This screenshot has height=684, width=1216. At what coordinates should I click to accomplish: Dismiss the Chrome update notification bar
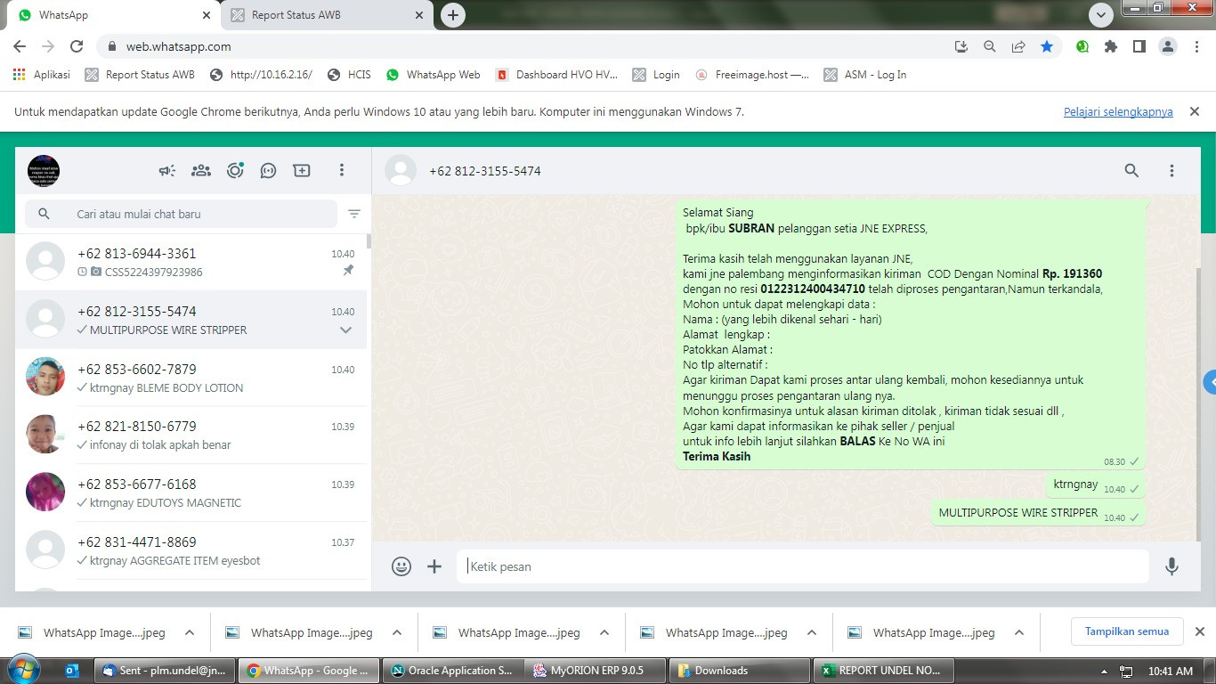(1195, 111)
